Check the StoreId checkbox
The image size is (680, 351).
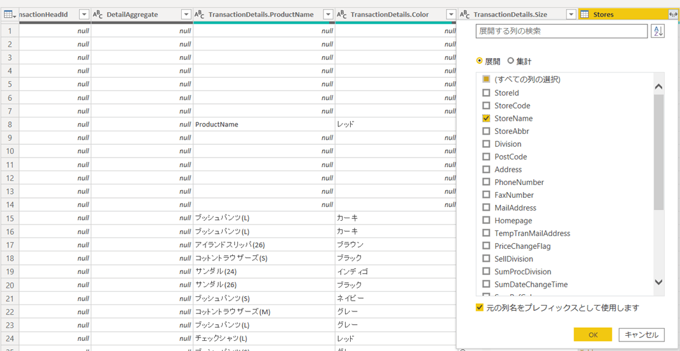(487, 93)
